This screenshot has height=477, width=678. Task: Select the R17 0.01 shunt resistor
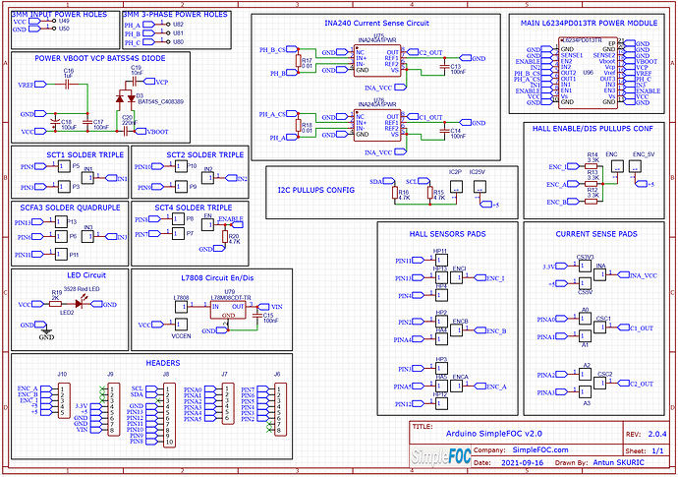(298, 61)
